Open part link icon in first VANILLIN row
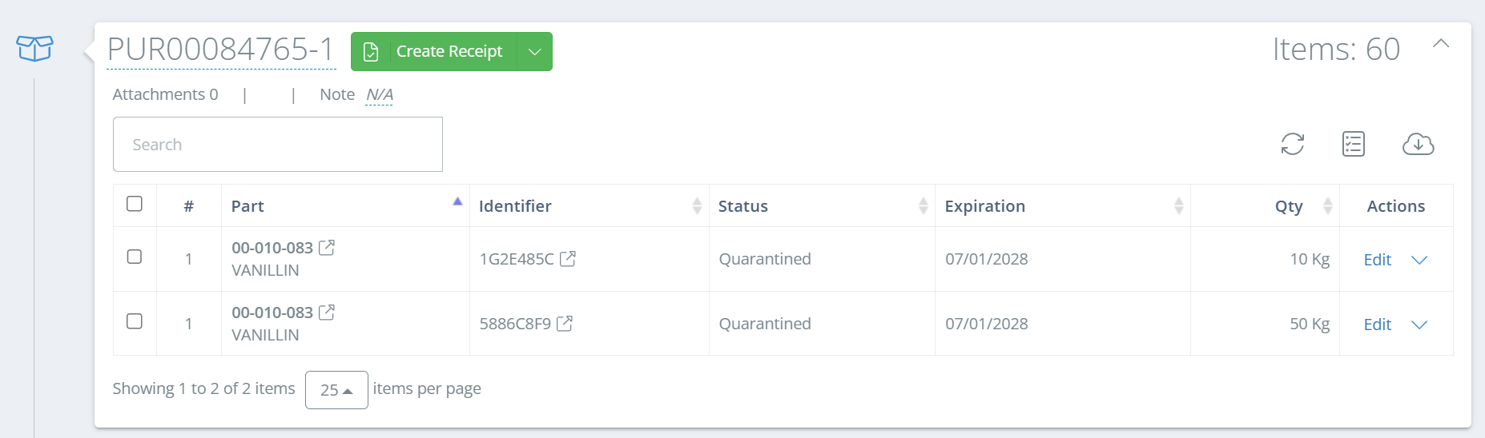1485x438 pixels. [x=327, y=247]
